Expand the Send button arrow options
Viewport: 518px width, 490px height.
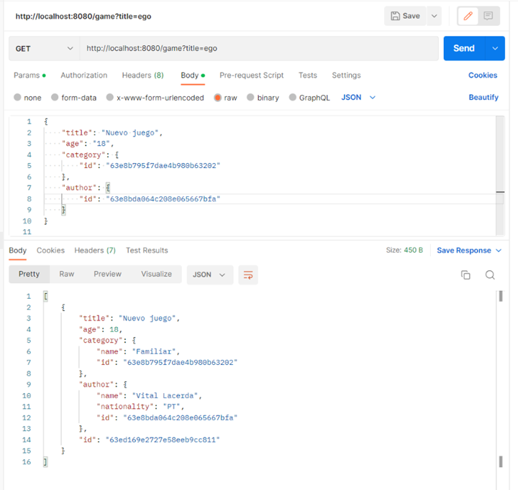coord(495,48)
